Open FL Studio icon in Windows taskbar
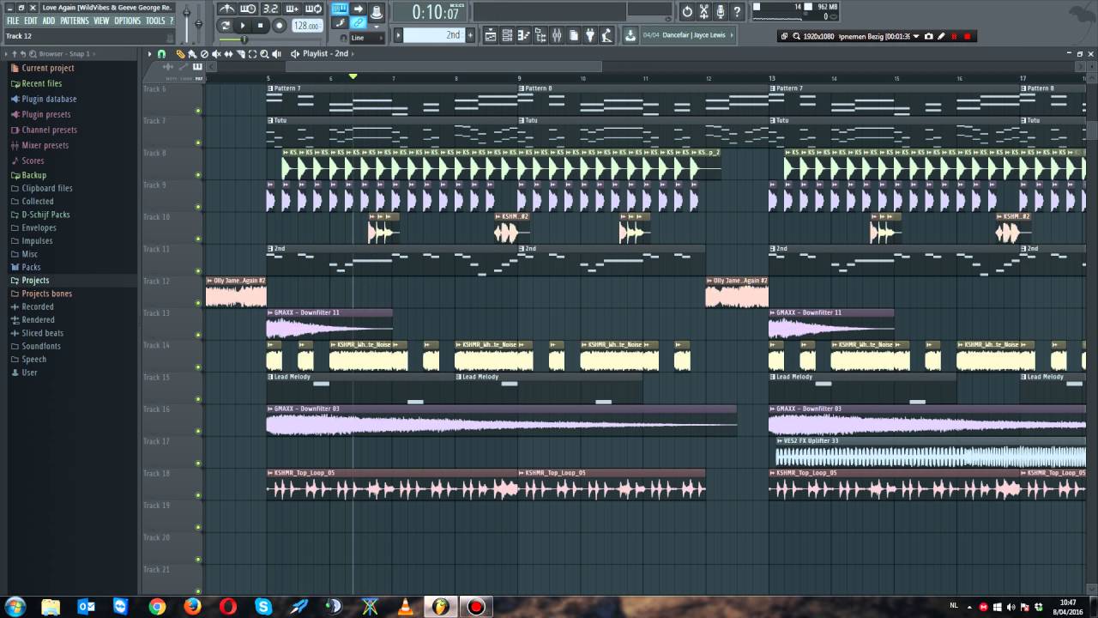This screenshot has width=1098, height=618. [x=440, y=607]
